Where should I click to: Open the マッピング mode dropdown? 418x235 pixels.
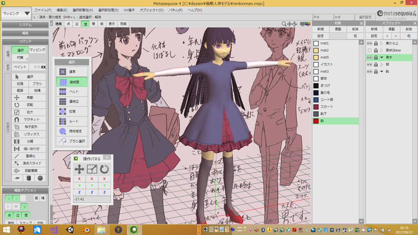pos(16,14)
